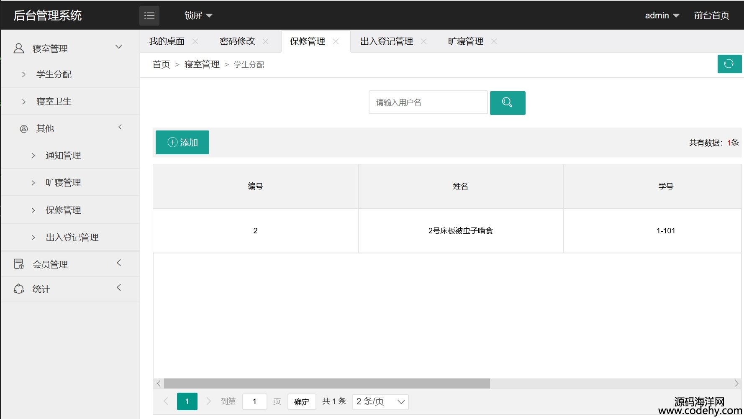Switch to the 旷寝管理 tab
The height and width of the screenshot is (419, 744).
465,41
